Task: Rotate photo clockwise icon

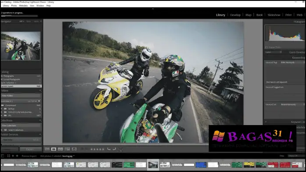Action: (114, 149)
